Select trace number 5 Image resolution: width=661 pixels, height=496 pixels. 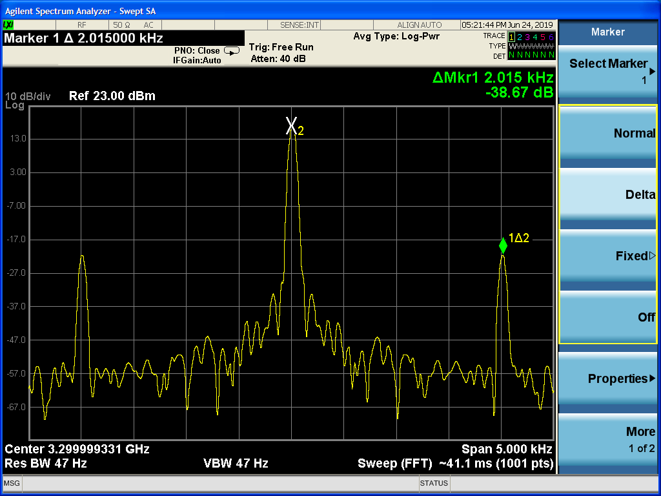(x=543, y=37)
